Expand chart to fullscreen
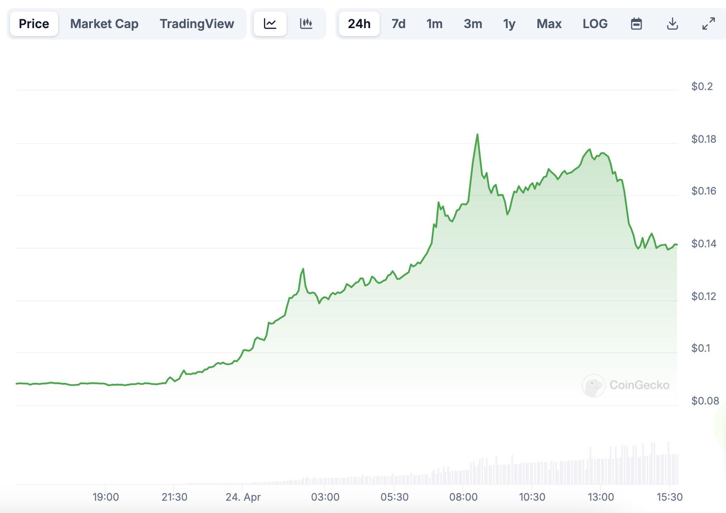The width and height of the screenshot is (726, 513). click(708, 24)
